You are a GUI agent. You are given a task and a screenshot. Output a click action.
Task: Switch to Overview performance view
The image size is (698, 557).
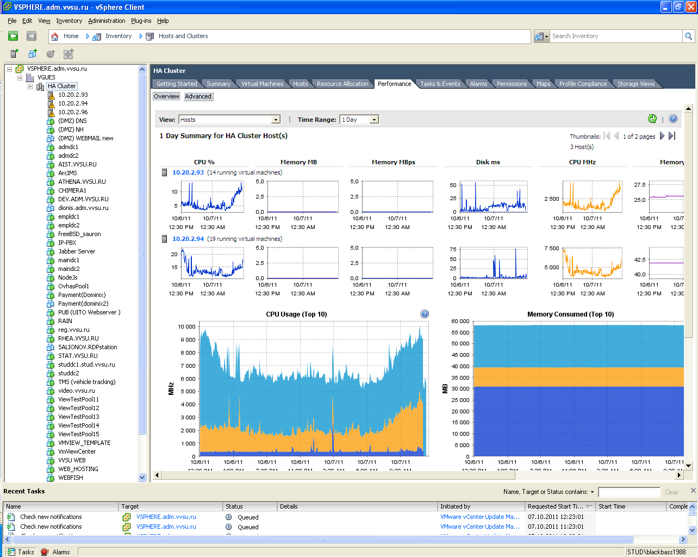(166, 96)
